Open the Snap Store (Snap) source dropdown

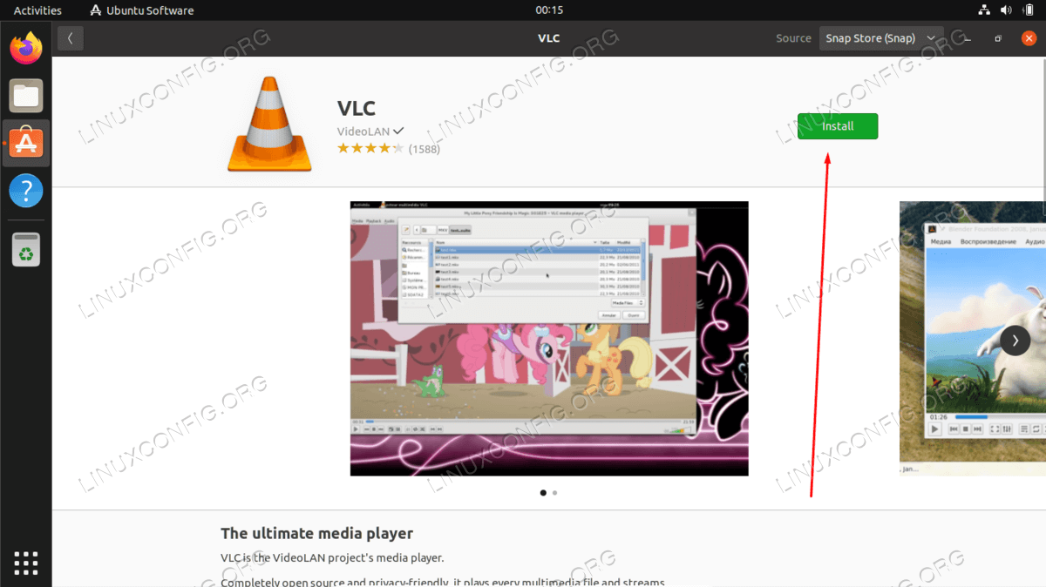click(881, 38)
